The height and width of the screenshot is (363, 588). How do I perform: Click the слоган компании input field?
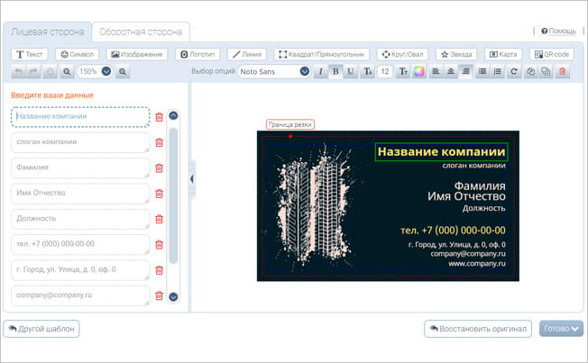point(80,142)
